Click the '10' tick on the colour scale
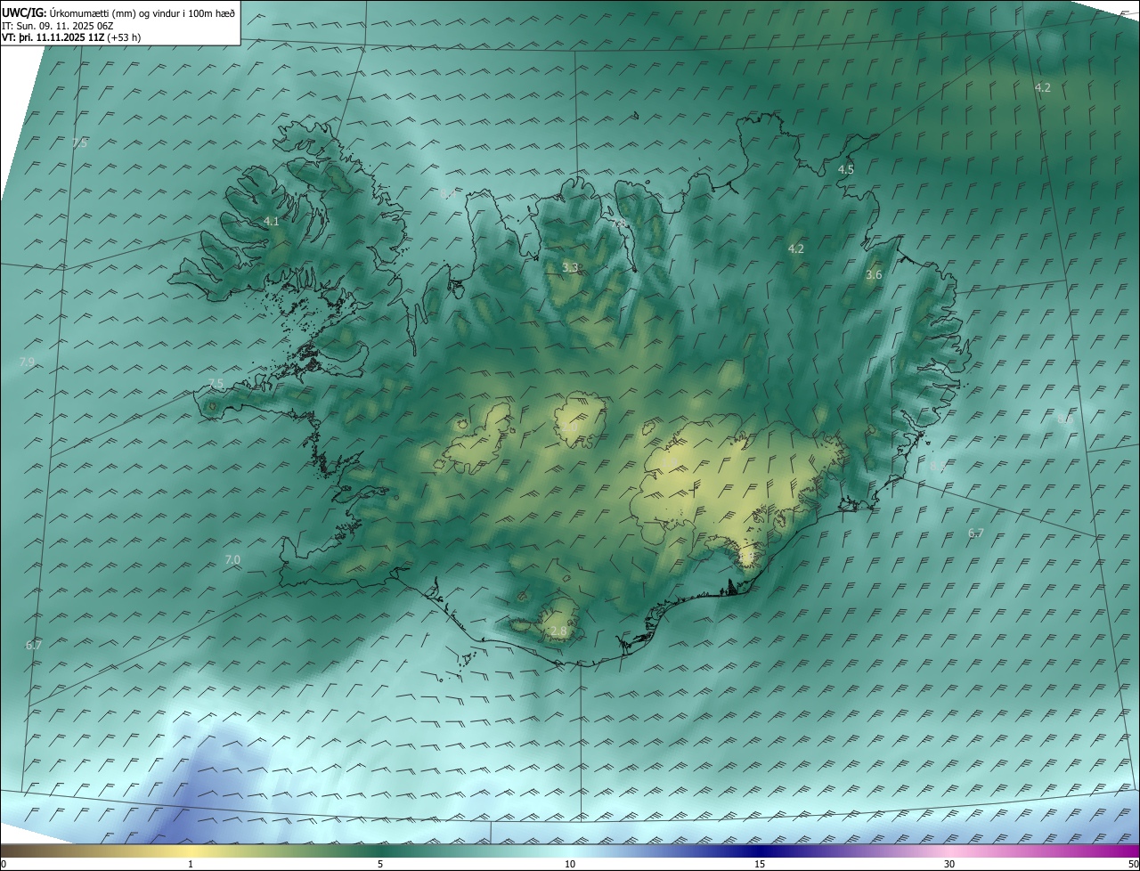Screen dimensions: 1140x871 570,864
